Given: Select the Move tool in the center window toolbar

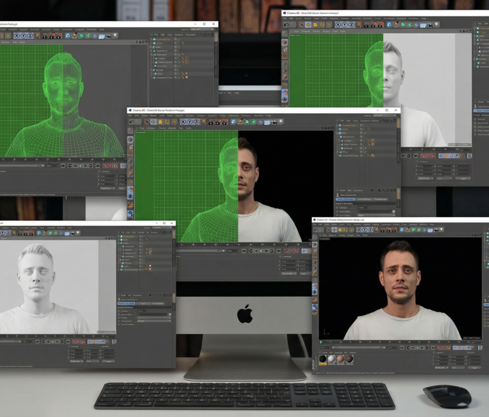Looking at the screenshot, I should point(153,122).
